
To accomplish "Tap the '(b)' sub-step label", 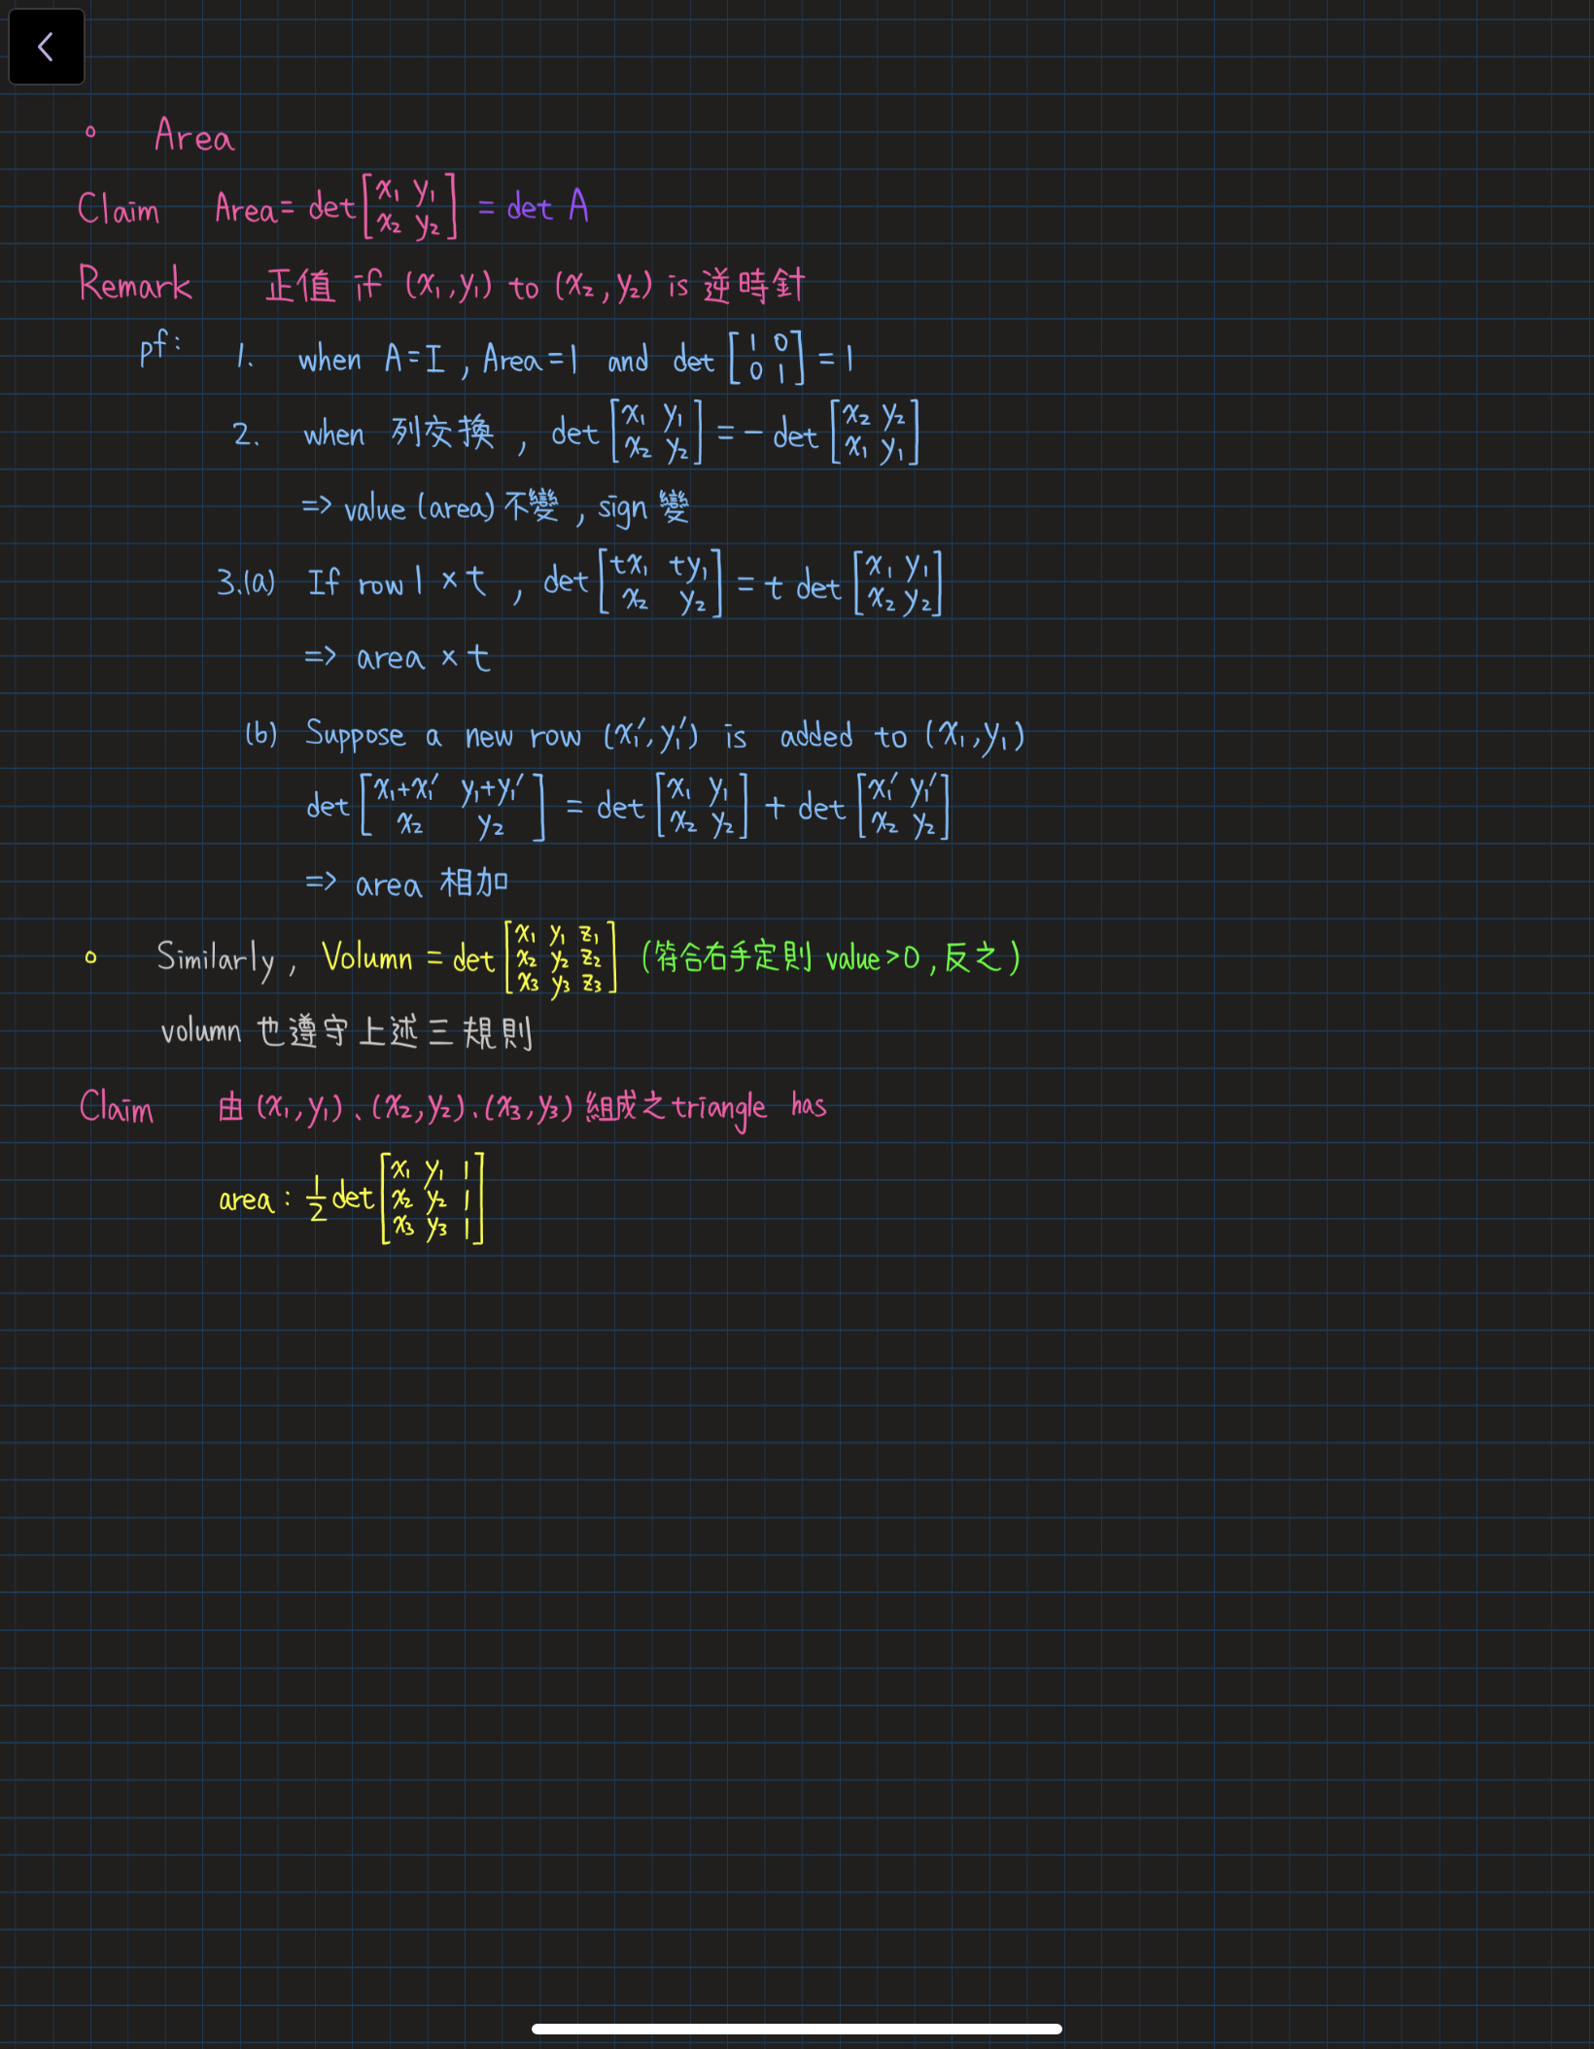I will [x=260, y=734].
